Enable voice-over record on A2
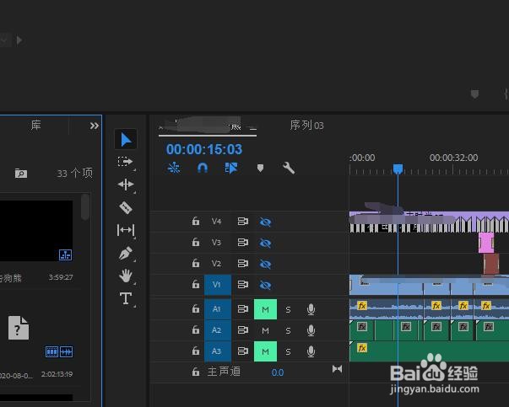The image size is (509, 407). [311, 330]
